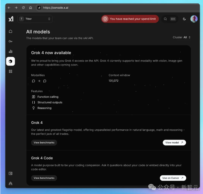Click the spend limit reached warning banner
This screenshot has width=203, height=194.
pyautogui.click(x=130, y=19)
